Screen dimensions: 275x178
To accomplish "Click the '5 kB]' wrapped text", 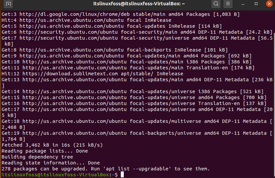I will (x=9, y=116).
